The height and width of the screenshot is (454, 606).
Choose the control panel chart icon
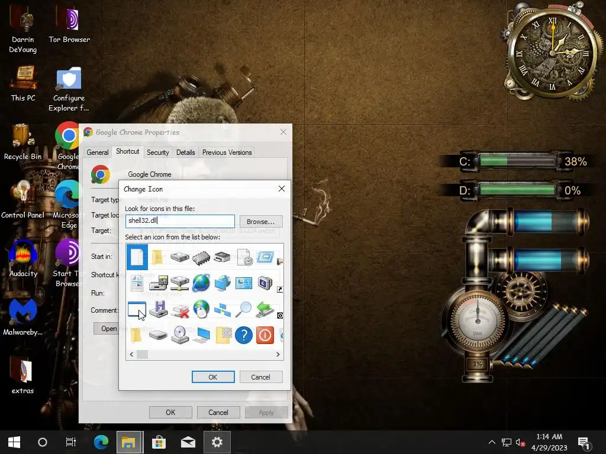click(244, 283)
